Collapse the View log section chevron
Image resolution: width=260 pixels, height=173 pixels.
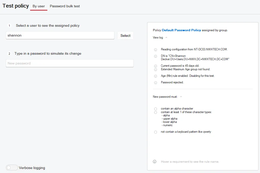click(166, 38)
